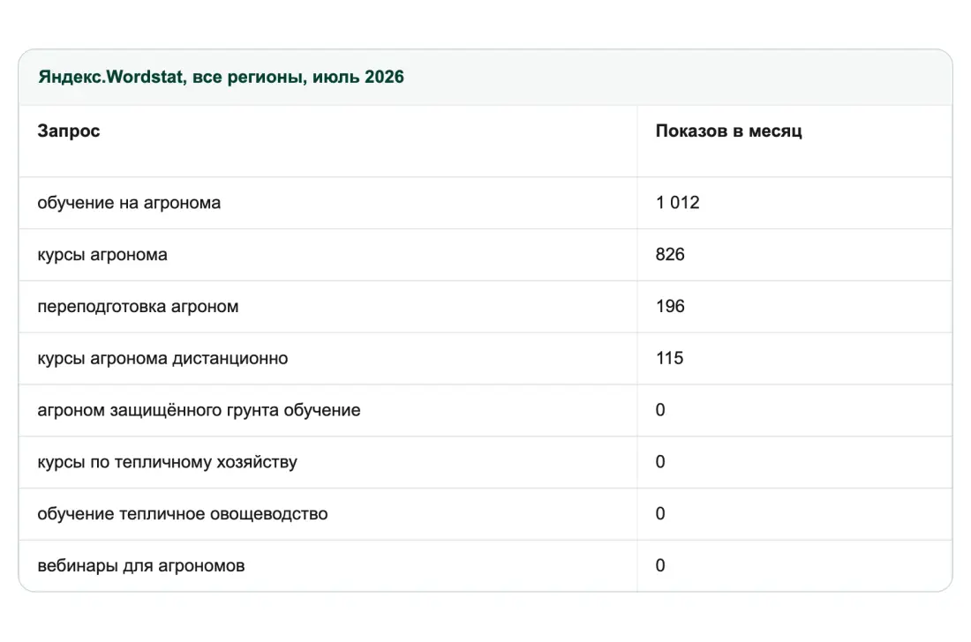Click the 0 in 'курсы по тепличному хозяйству' row
971x642 pixels.
coord(660,463)
